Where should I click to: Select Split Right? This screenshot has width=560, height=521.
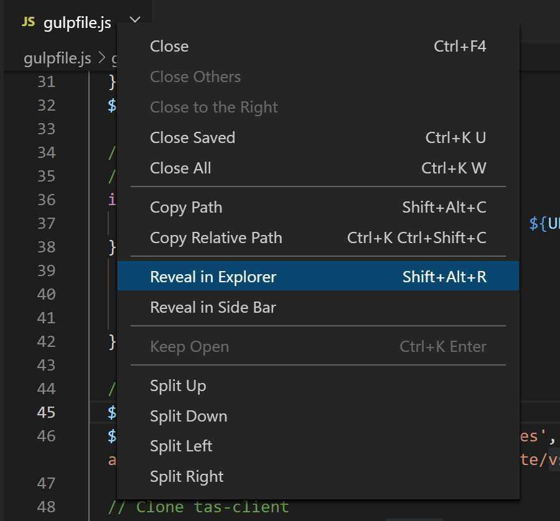187,476
